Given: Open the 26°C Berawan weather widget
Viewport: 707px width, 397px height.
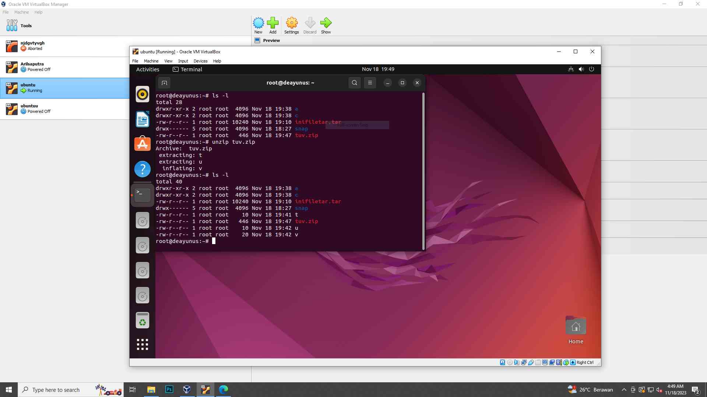Looking at the screenshot, I should 590,390.
